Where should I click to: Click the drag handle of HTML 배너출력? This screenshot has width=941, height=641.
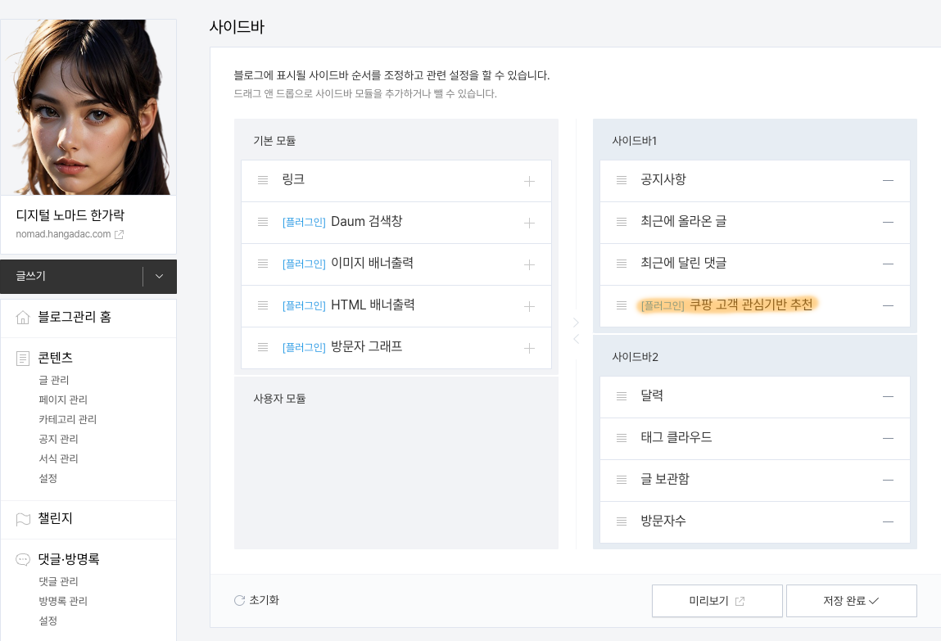coord(261,305)
